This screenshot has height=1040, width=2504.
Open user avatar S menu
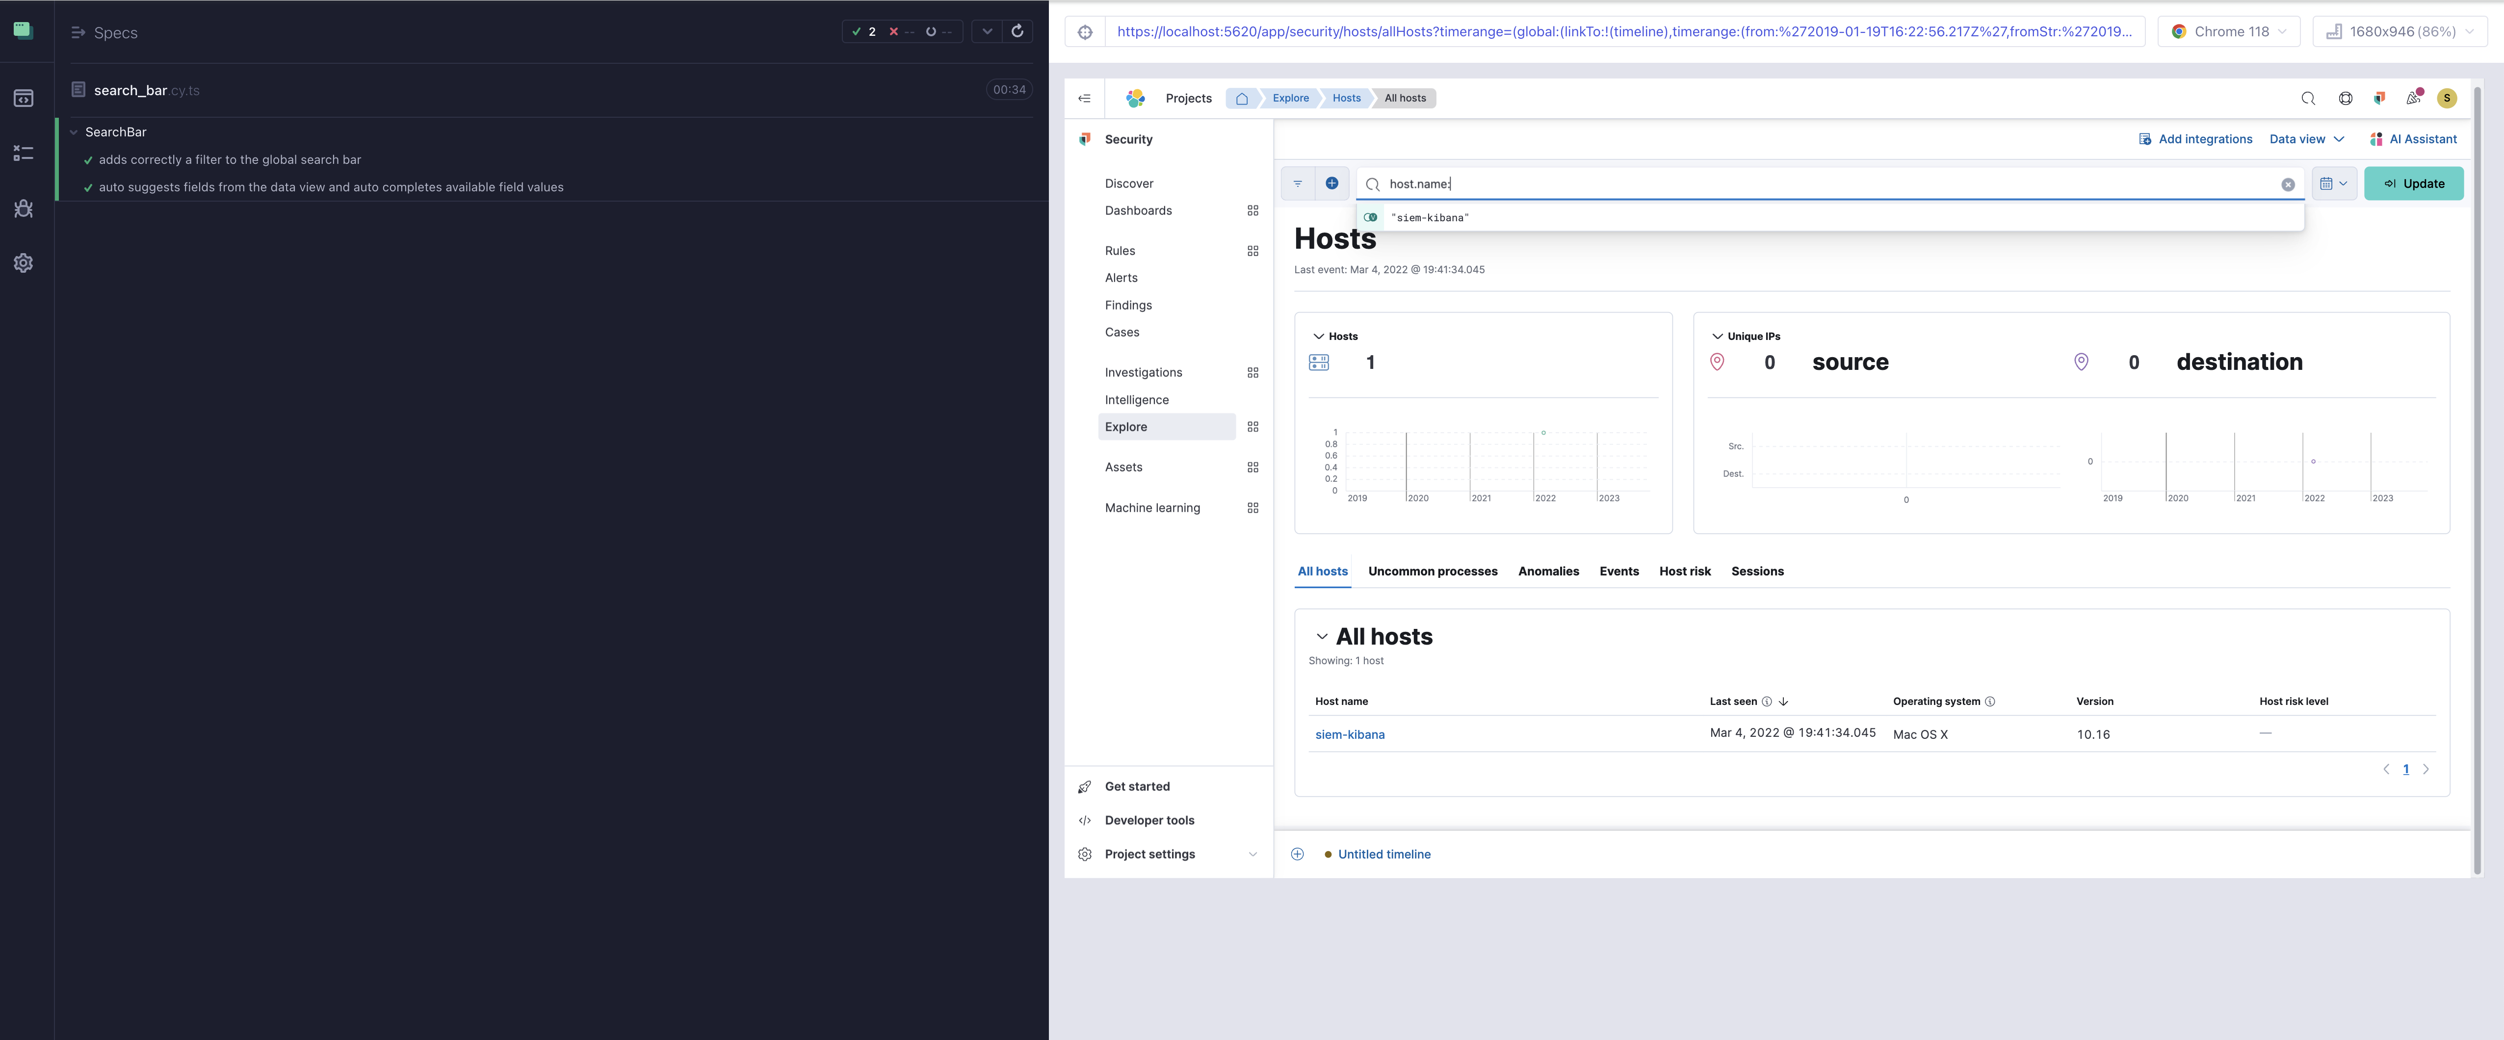[2447, 98]
